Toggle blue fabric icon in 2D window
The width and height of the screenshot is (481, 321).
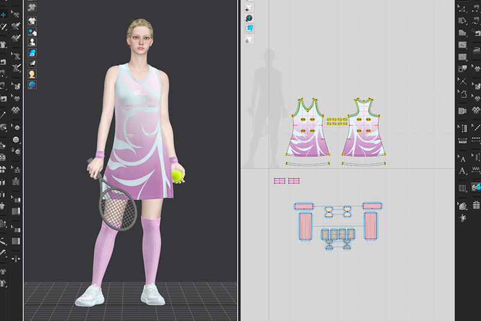pos(249,28)
